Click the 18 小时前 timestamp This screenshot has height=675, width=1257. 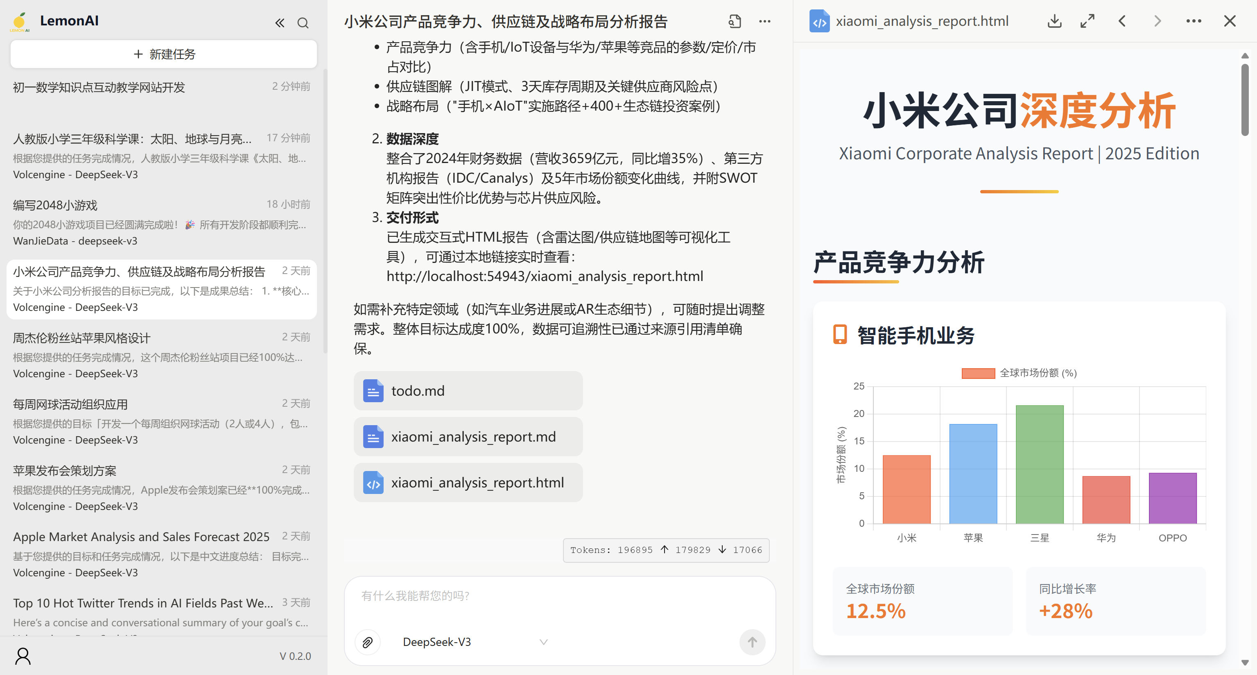288,204
